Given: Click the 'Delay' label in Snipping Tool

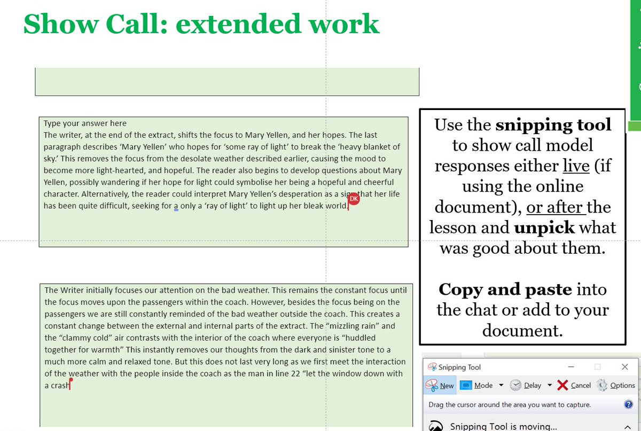Looking at the screenshot, I should [533, 386].
